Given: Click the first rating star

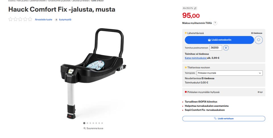Looking at the screenshot, I should coord(11,19).
